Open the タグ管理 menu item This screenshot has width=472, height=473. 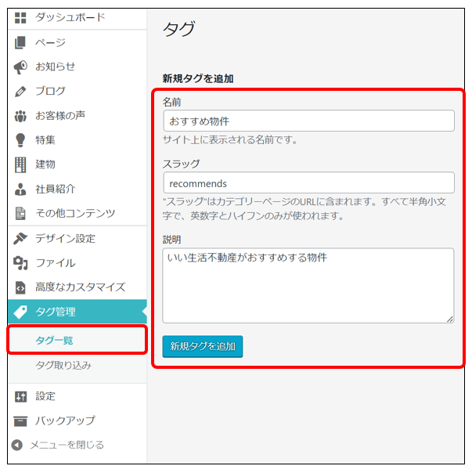coord(55,312)
